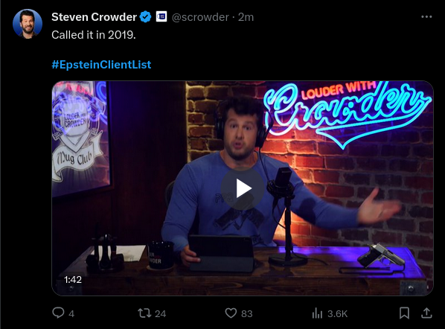Viewport: 445px width, 329px height.
Task: Bookmark this post
Action: pos(404,313)
